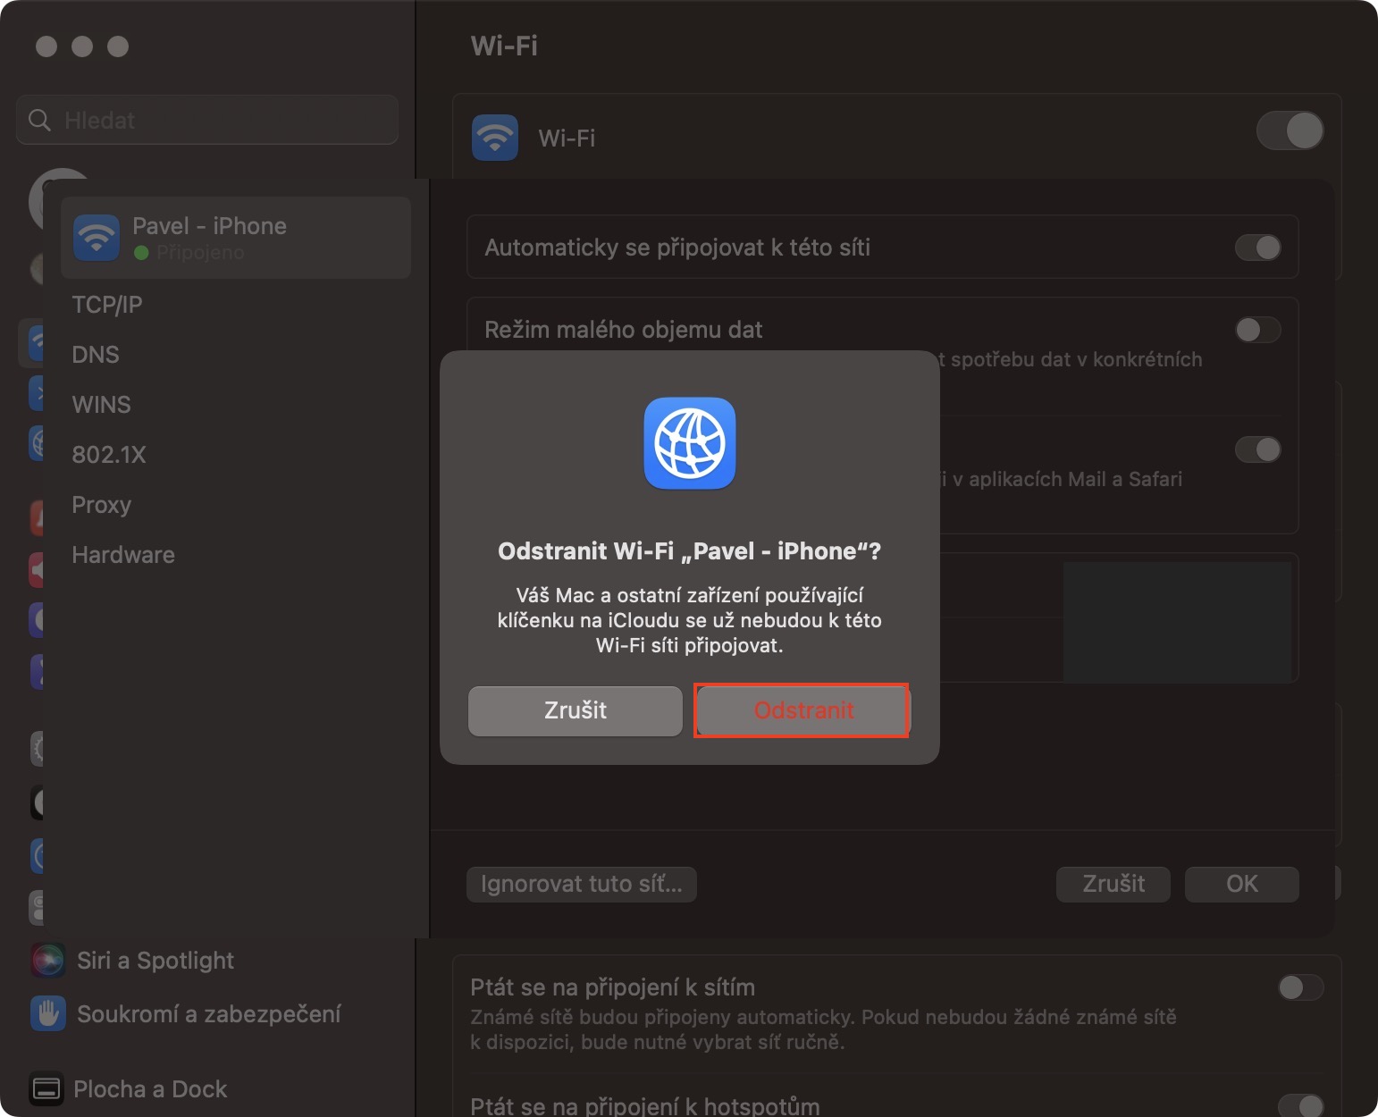1378x1117 pixels.
Task: Click the dialog heading 'Odstranit Wi-Fi „Pavel - iPhone“?'
Action: tap(690, 551)
